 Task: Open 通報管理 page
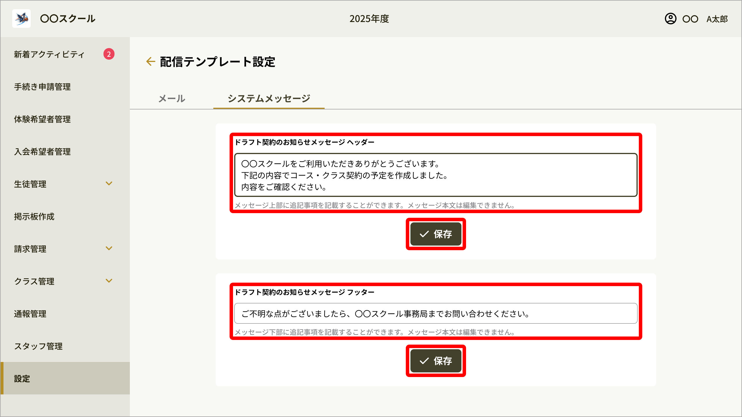point(65,314)
